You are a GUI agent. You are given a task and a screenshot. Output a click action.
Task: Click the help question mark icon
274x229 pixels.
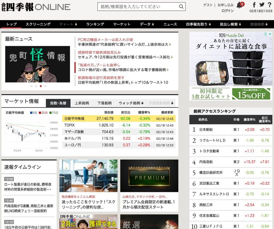point(269,5)
